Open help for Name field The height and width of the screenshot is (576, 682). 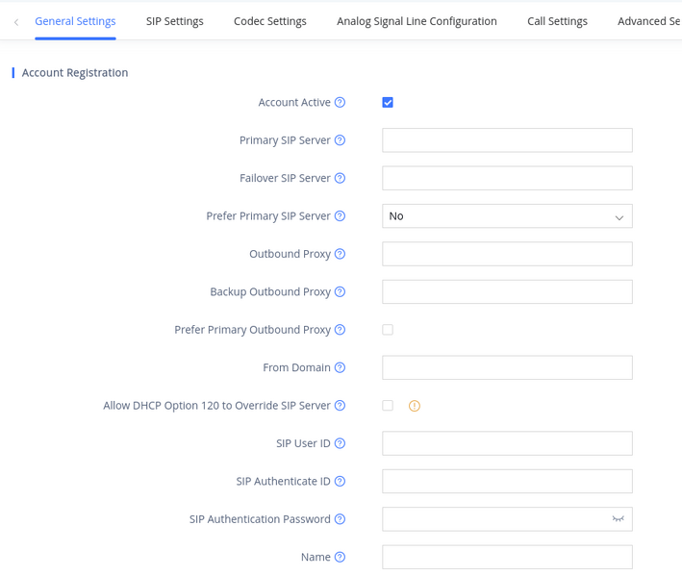[x=340, y=557]
